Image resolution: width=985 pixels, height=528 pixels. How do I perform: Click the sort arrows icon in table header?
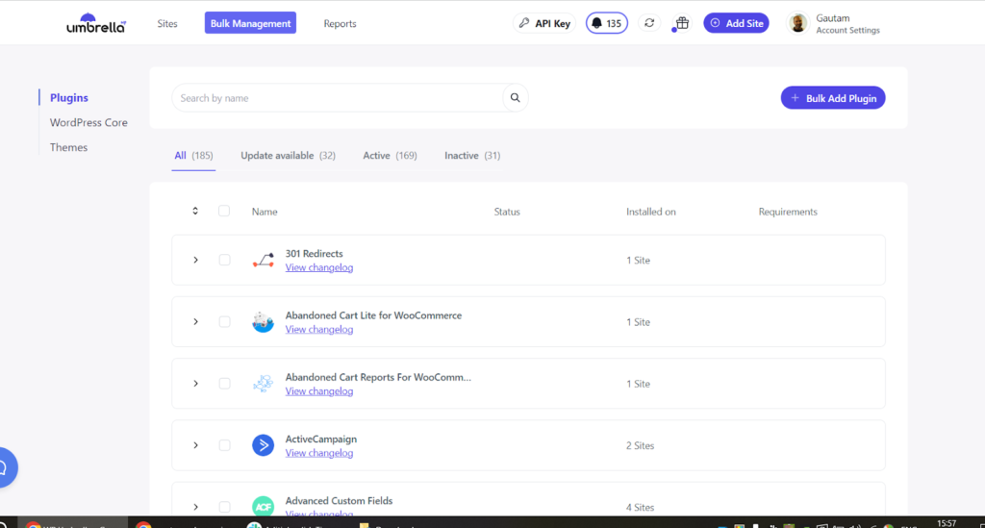[x=195, y=212]
